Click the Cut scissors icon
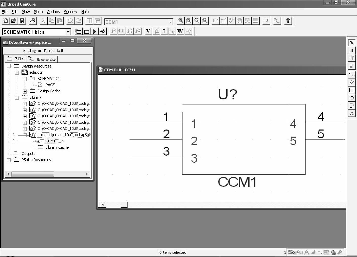The image size is (357, 257). click(43, 21)
